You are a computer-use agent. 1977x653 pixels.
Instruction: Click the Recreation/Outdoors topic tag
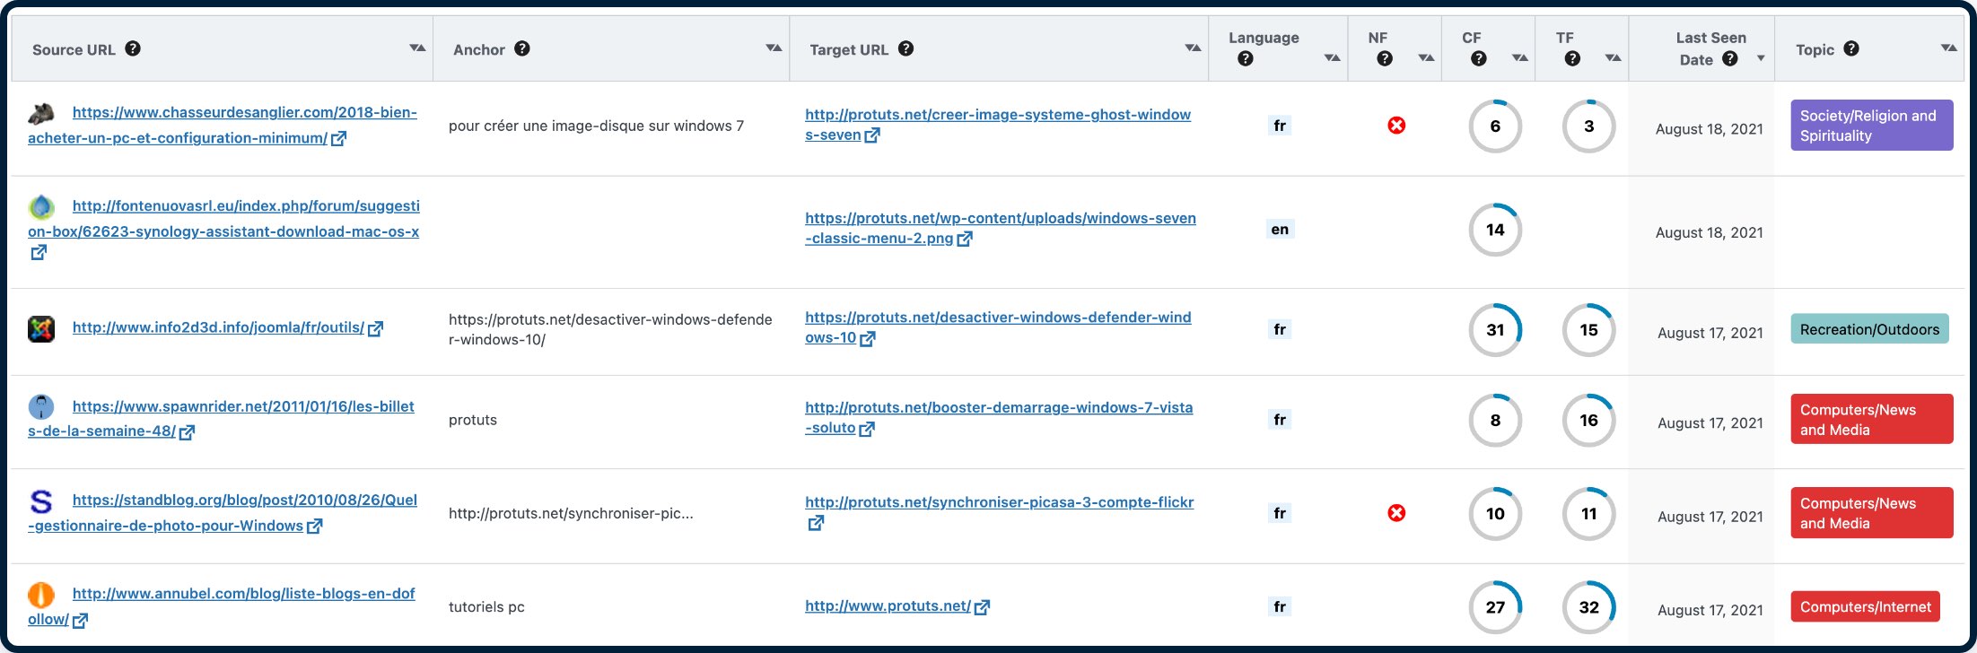pyautogui.click(x=1869, y=329)
